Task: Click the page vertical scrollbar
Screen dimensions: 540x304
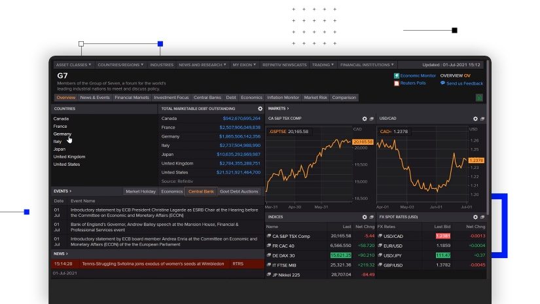Action: [488, 138]
